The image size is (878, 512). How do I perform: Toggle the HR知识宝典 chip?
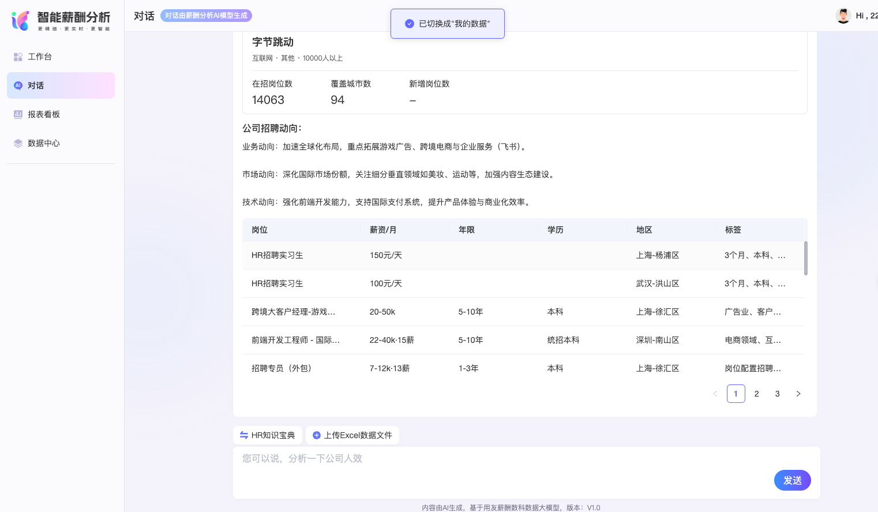[267, 435]
